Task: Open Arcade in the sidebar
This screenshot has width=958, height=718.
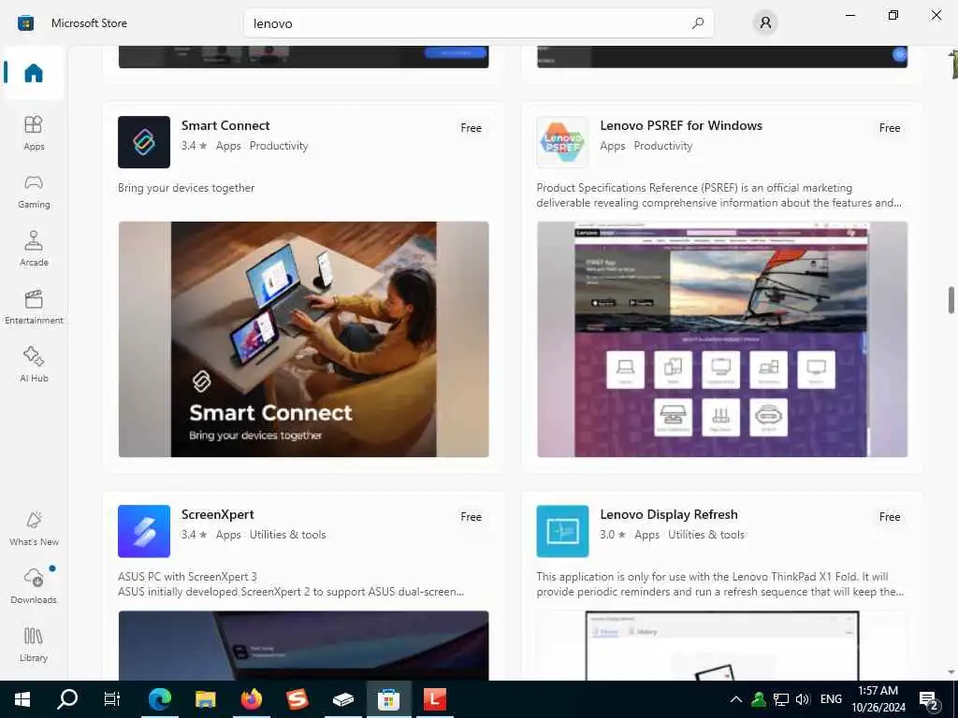Action: coord(34,249)
